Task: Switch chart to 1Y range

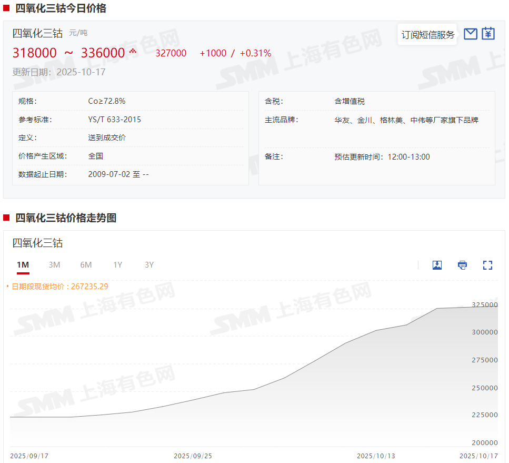Action: pyautogui.click(x=117, y=265)
